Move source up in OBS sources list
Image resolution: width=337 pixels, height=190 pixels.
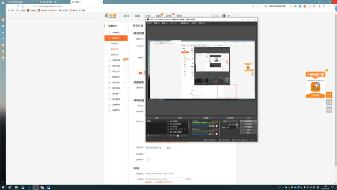[182, 136]
